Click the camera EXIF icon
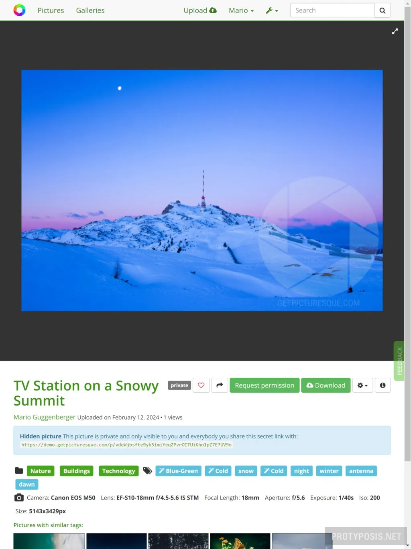The height and width of the screenshot is (549, 411). coord(19,498)
